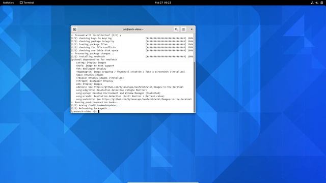This screenshot has width=326, height=183.
Task: Click the 'checking available disk space' line
Action: tap(132, 50)
